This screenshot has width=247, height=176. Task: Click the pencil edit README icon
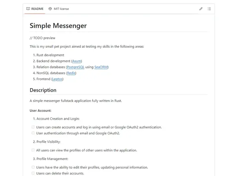pos(201,9)
